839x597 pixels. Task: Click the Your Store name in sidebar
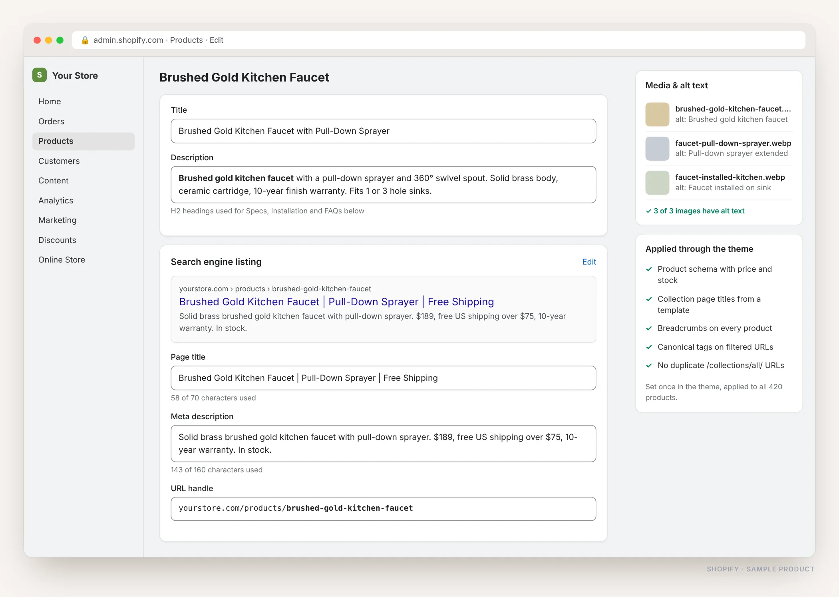(x=75, y=76)
